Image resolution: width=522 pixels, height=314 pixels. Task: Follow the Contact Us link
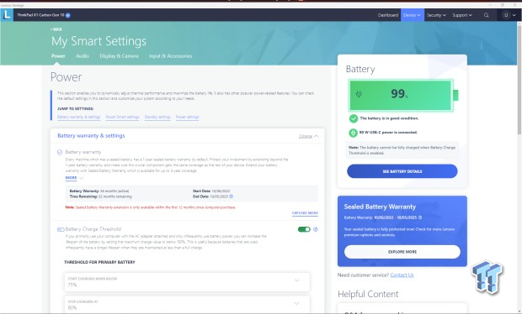[402, 275]
